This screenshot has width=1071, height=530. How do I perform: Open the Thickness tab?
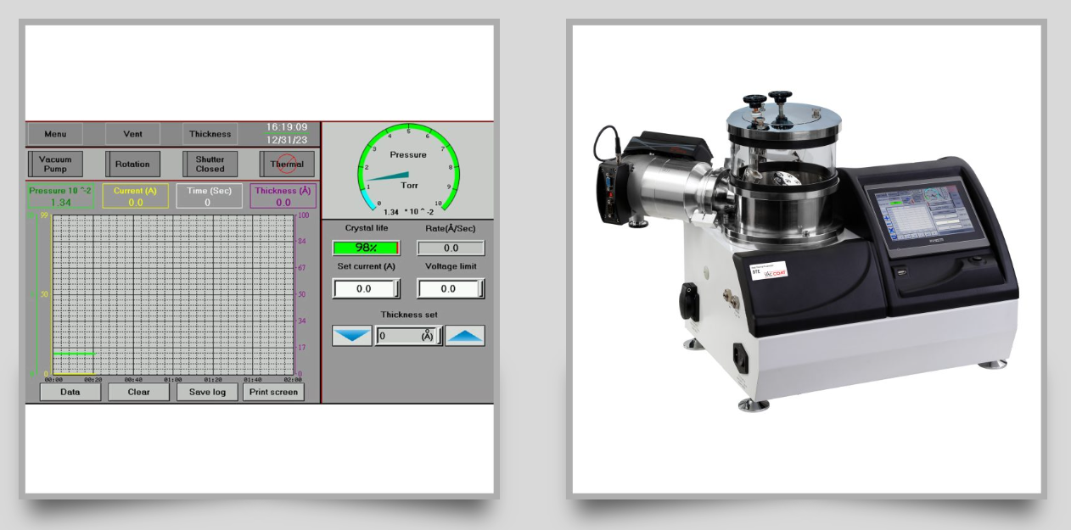click(210, 134)
